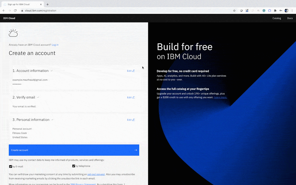
Task: Click the Your email is verified text
Action: (24, 107)
